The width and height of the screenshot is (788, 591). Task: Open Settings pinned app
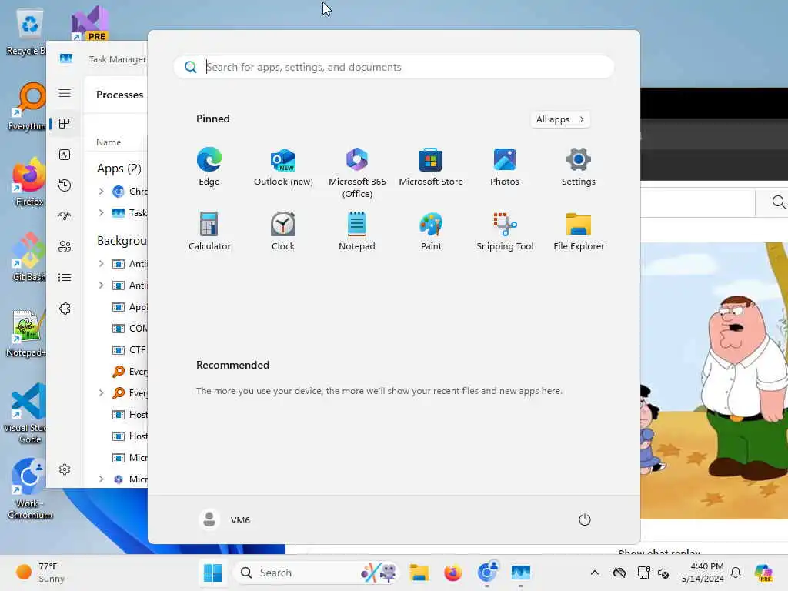point(579,167)
